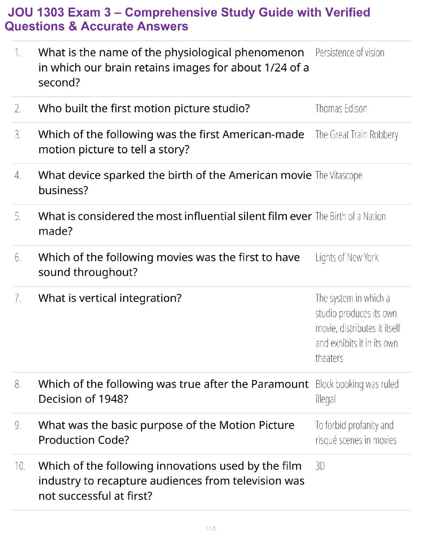Click the answer 'Persistence of vision'
The height and width of the screenshot is (547, 422).
click(350, 53)
